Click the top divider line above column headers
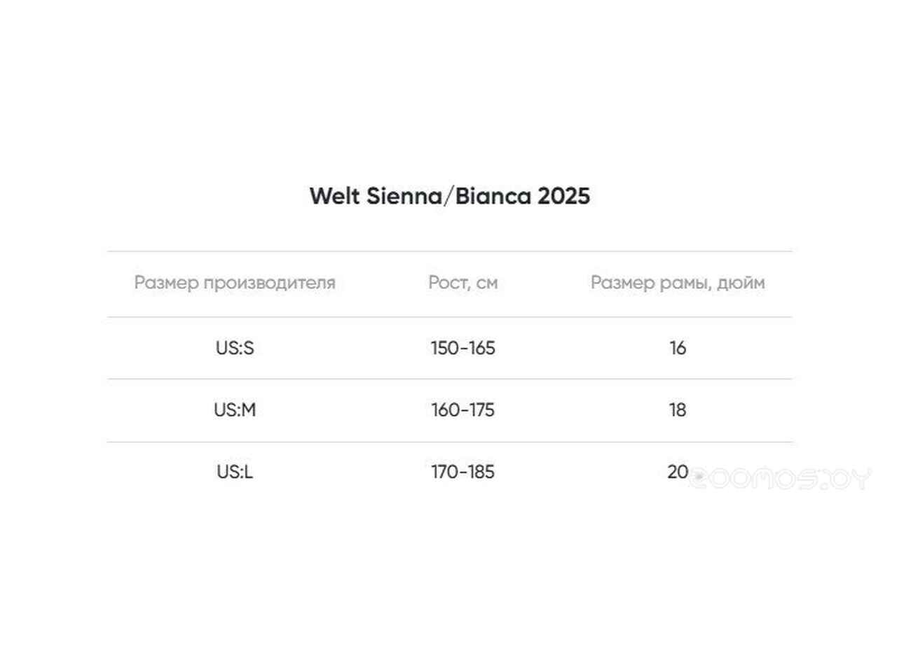897x672 pixels. pyautogui.click(x=450, y=251)
